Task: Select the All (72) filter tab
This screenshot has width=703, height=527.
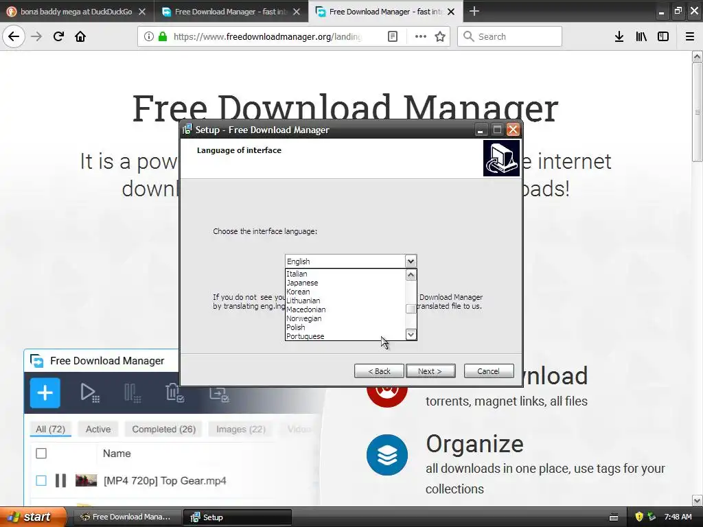Action: [x=50, y=430]
